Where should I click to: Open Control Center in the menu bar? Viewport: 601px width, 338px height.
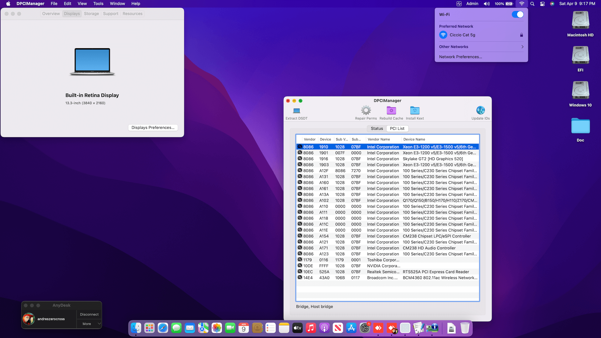tap(542, 4)
